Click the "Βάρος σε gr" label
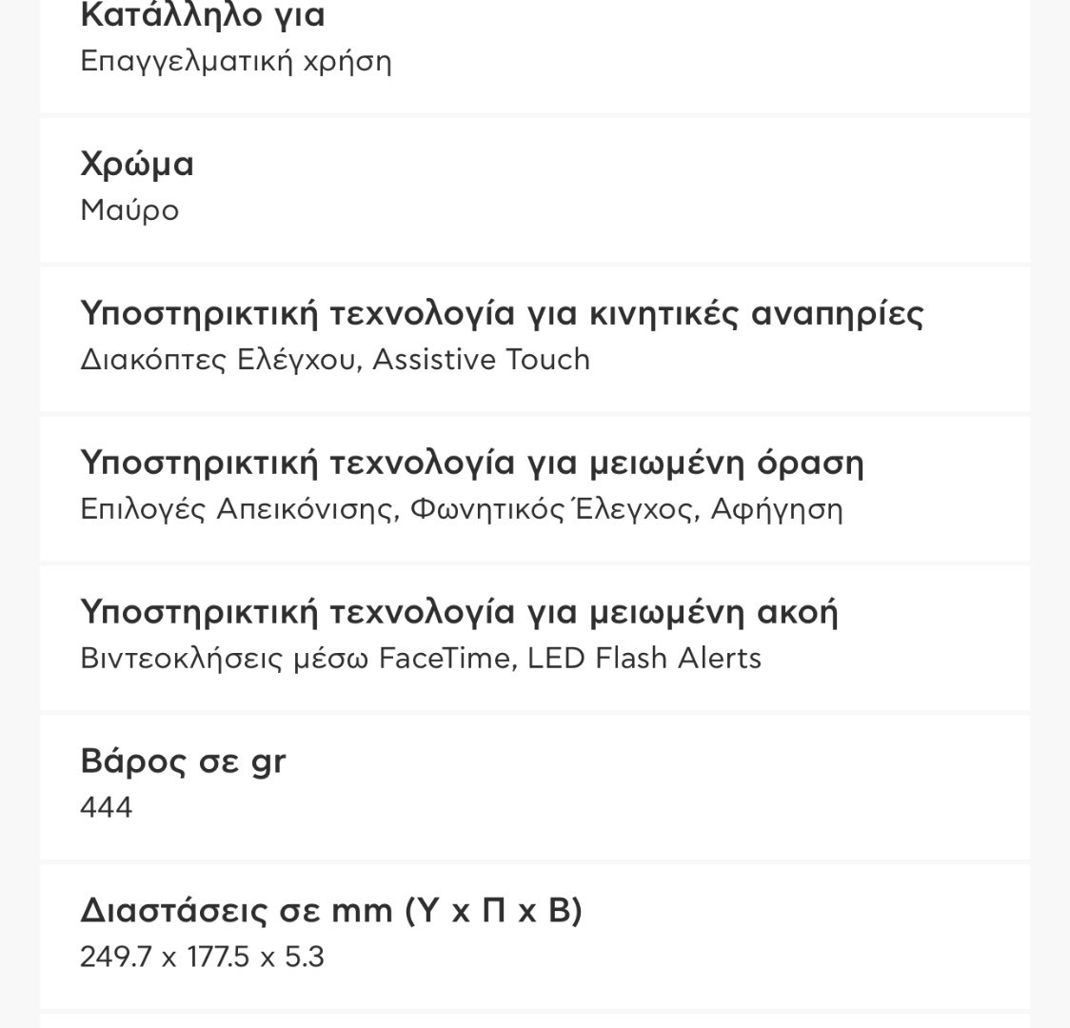1070x1028 pixels. [x=183, y=762]
